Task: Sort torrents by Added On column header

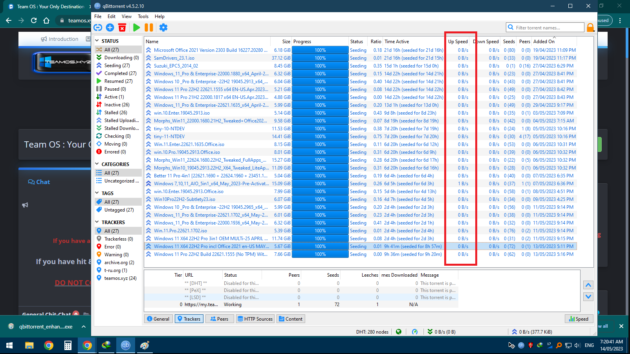Action: tap(554, 42)
